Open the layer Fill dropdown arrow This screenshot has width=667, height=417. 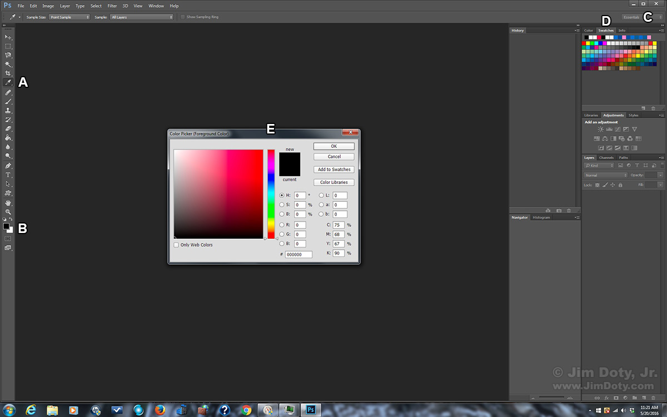click(660, 185)
